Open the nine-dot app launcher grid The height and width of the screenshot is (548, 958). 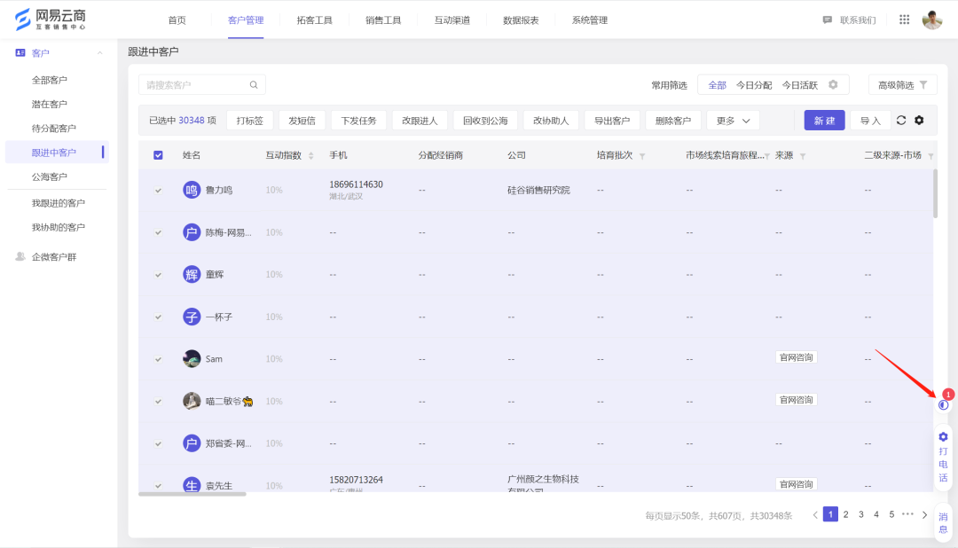(x=903, y=19)
